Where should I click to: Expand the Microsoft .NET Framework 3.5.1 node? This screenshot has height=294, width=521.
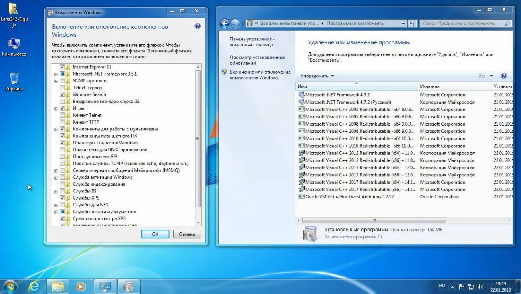56,74
